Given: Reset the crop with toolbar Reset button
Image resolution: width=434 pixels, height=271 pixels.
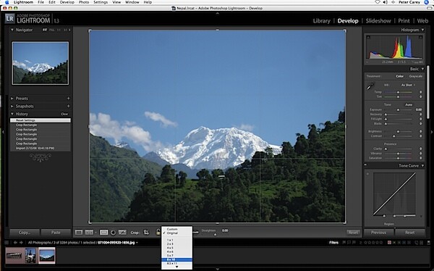Looking at the screenshot, I should pos(353,233).
